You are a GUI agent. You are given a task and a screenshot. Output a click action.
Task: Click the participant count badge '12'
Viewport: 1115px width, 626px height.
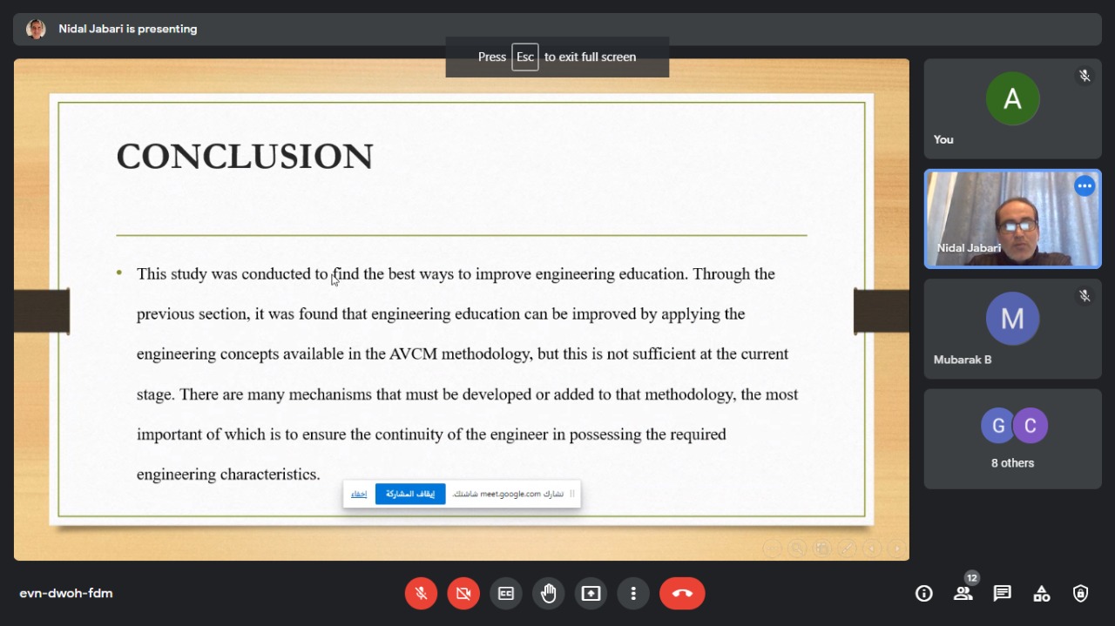coord(972,578)
